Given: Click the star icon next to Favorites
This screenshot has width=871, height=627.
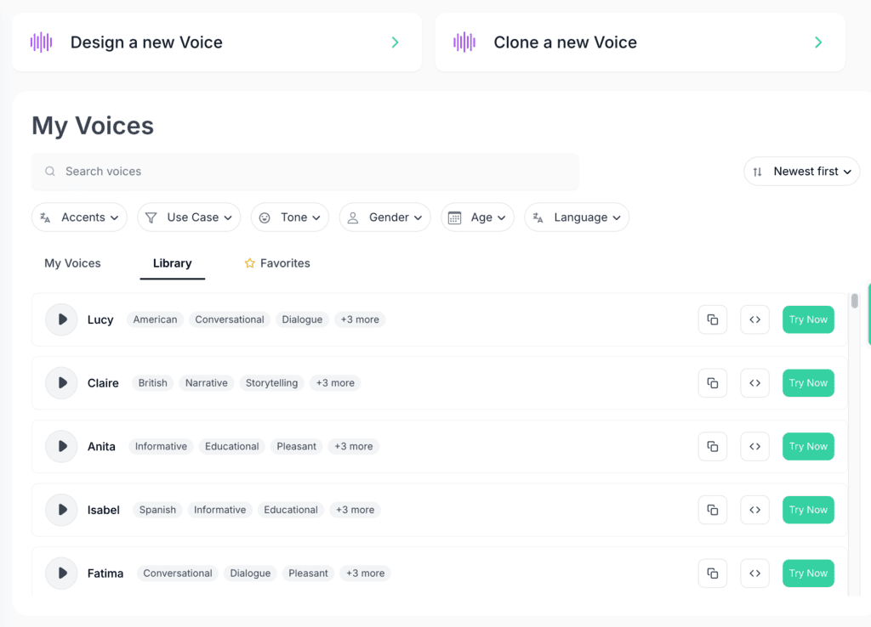Looking at the screenshot, I should [x=252, y=263].
